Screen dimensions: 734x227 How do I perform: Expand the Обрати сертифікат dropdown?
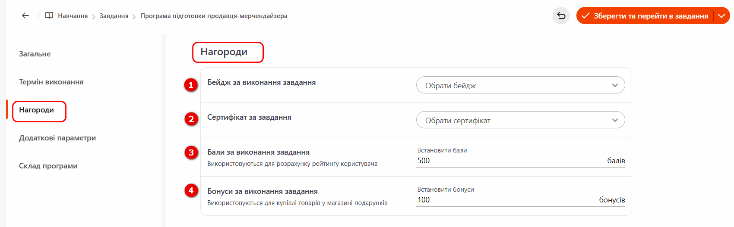[x=520, y=120]
